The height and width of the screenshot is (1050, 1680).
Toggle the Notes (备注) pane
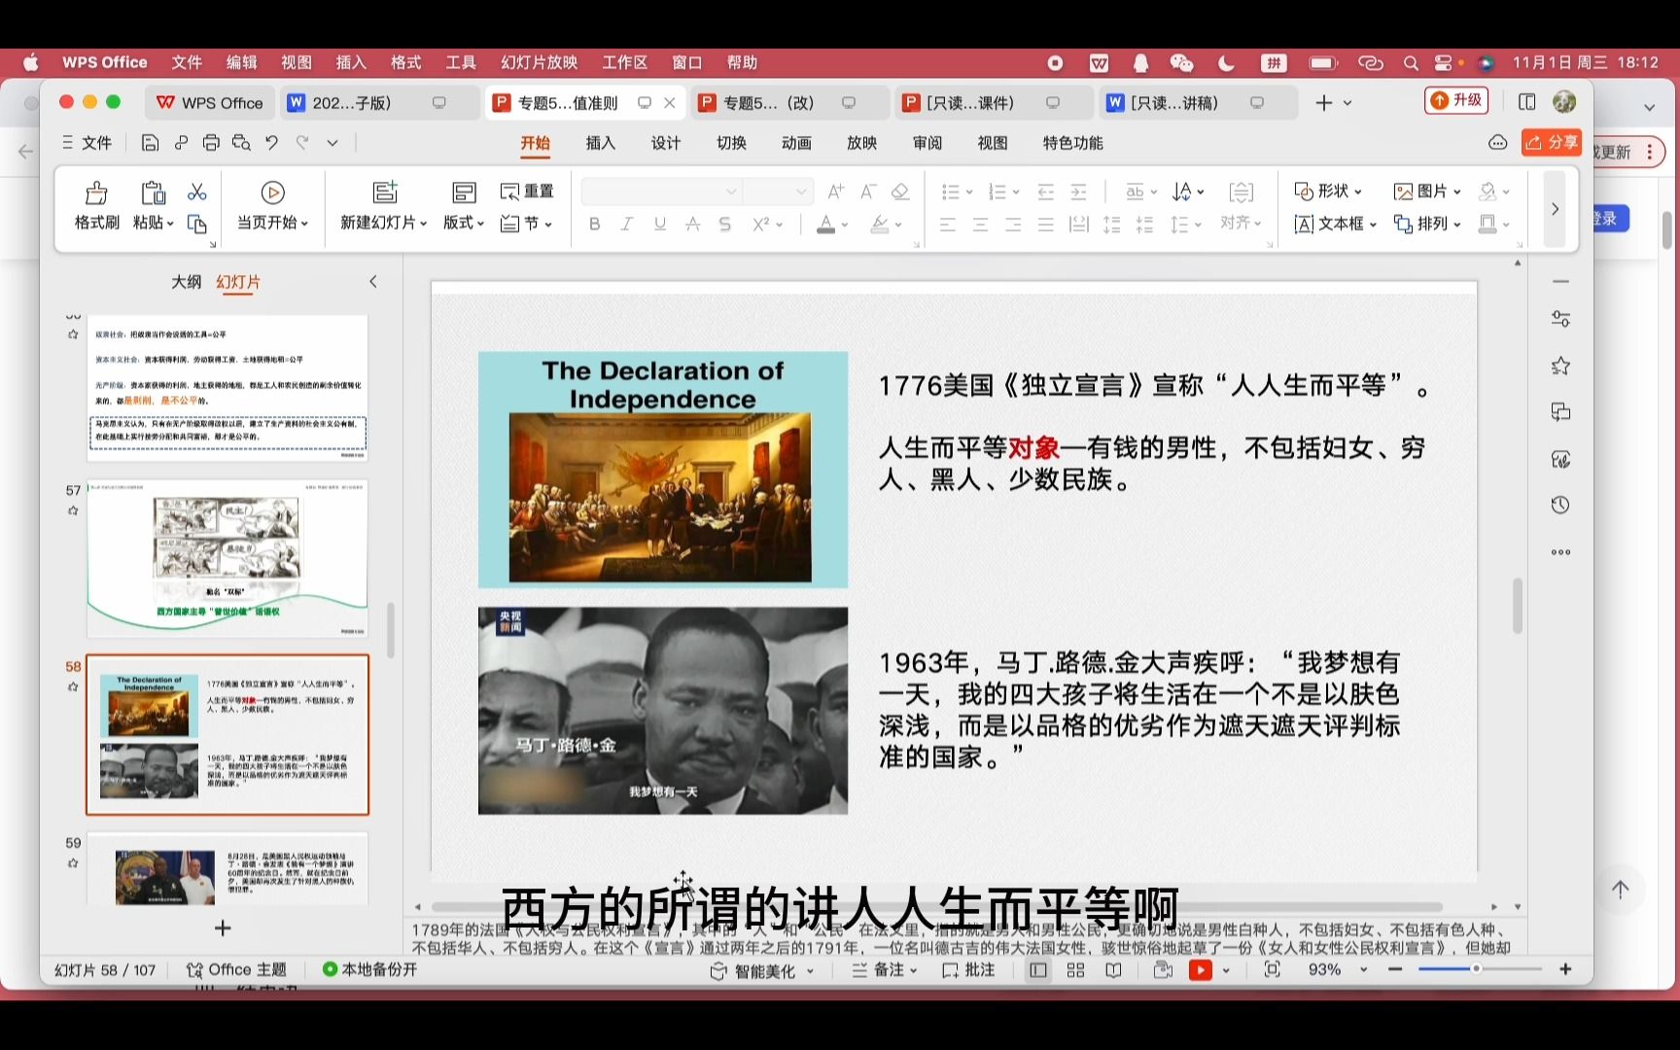coord(885,970)
